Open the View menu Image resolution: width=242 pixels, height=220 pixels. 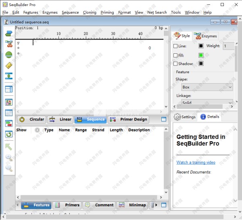pyautogui.click(x=139, y=13)
